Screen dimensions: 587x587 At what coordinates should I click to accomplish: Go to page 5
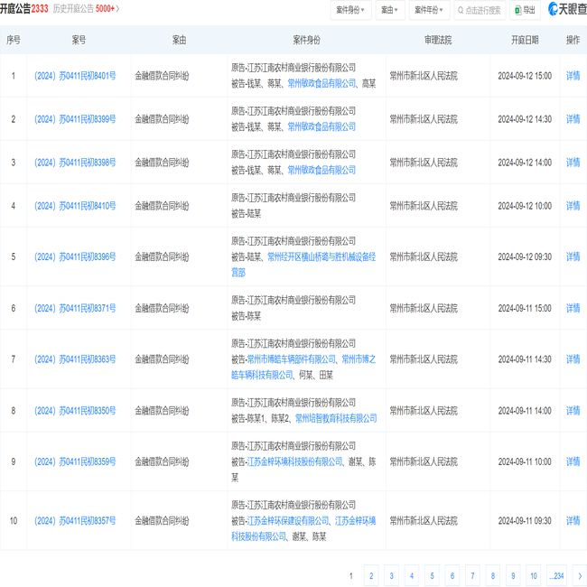pyautogui.click(x=432, y=576)
